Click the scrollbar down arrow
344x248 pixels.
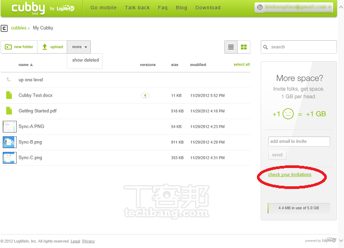point(341,240)
